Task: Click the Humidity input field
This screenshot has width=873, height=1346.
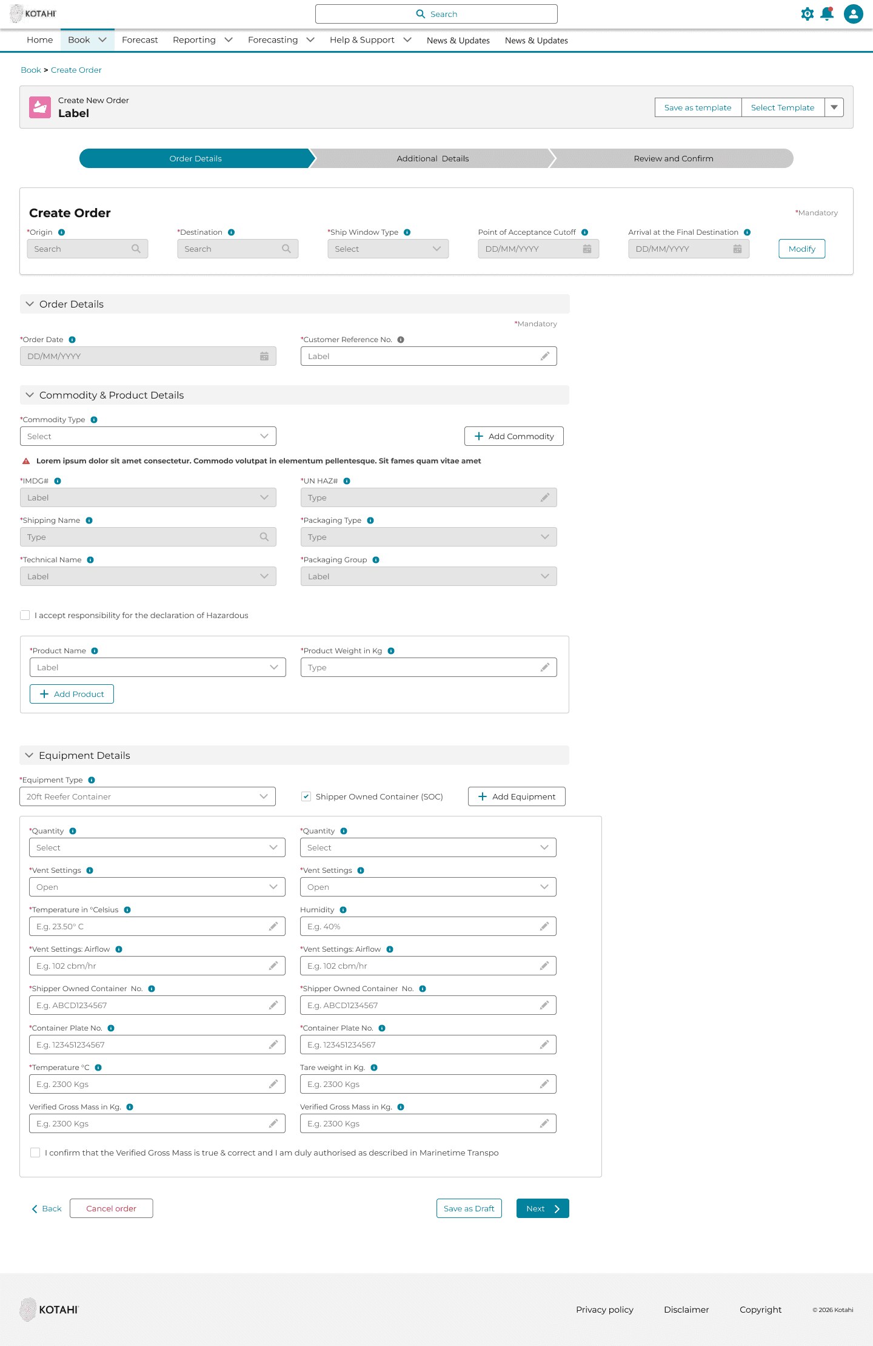Action: click(x=428, y=926)
